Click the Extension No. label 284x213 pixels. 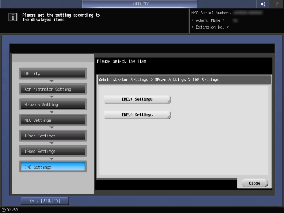[x=210, y=27]
